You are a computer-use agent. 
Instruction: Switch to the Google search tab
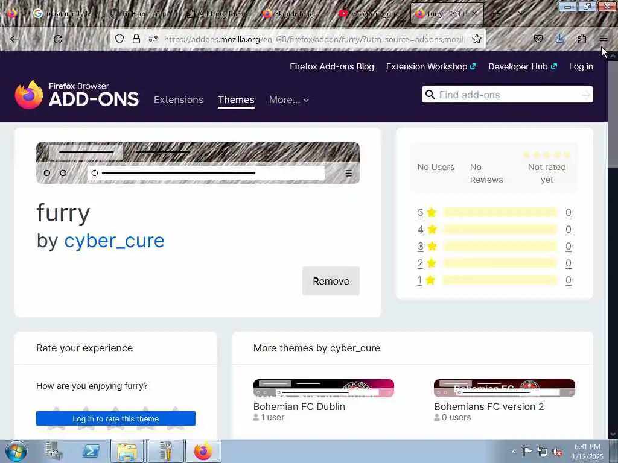(61, 14)
